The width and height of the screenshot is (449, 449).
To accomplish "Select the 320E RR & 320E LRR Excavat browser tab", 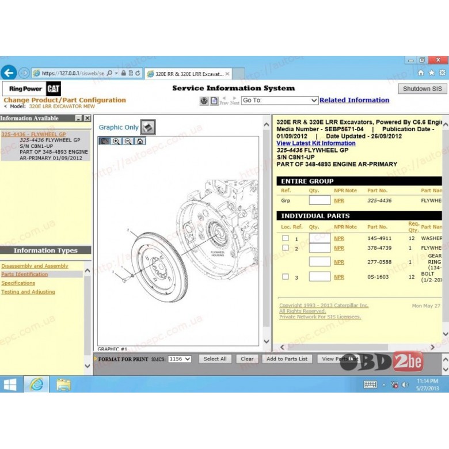I will click(x=188, y=74).
